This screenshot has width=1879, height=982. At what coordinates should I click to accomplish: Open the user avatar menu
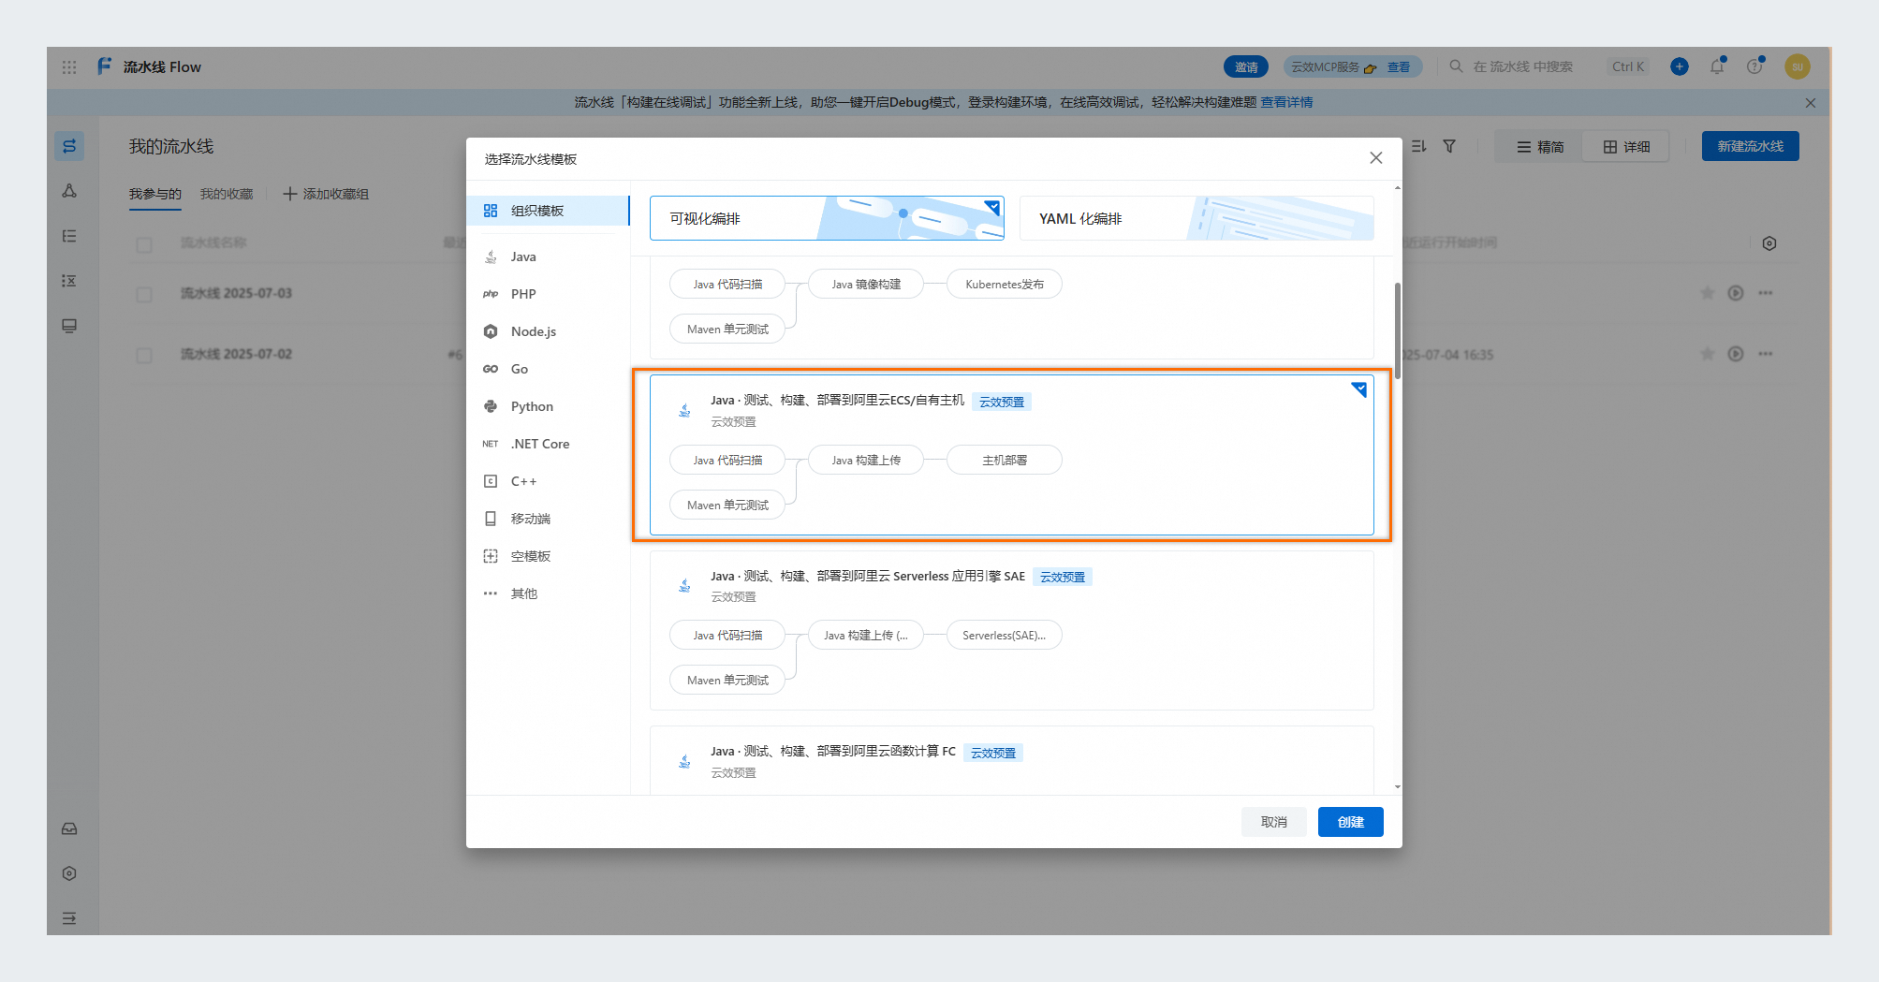click(x=1797, y=66)
